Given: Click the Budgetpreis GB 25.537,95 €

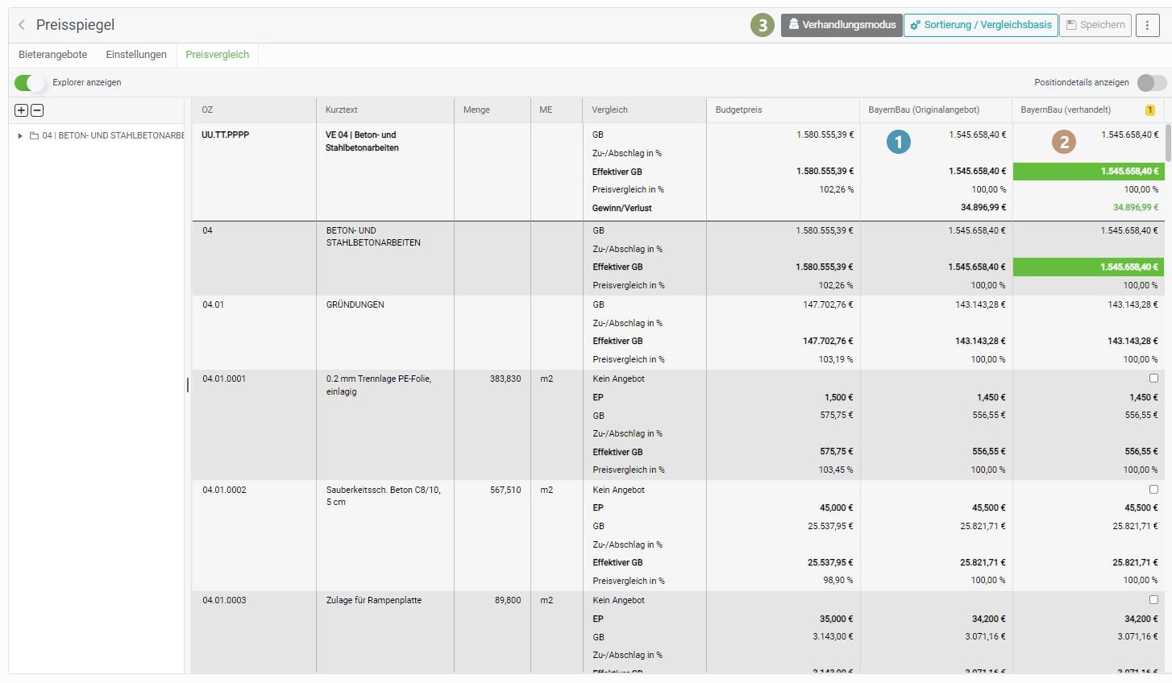Looking at the screenshot, I should click(x=830, y=526).
